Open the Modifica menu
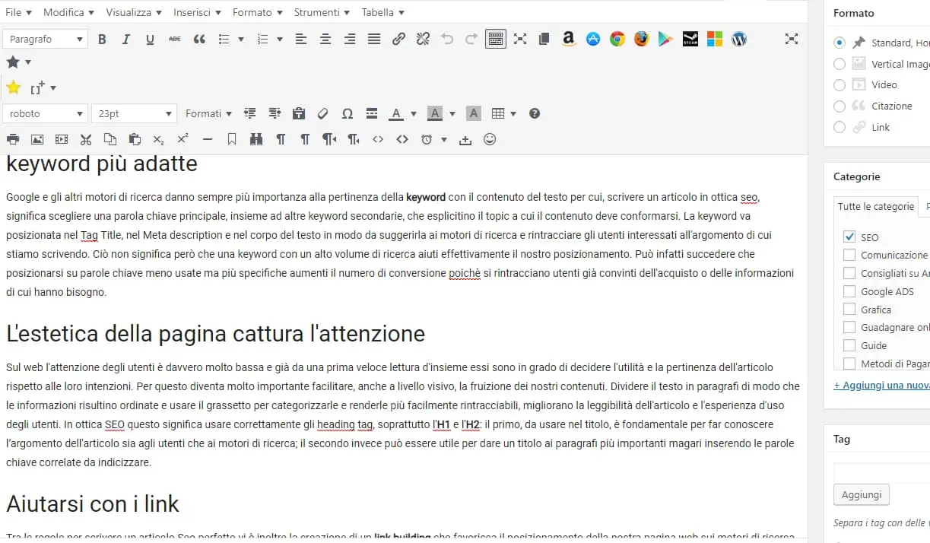 coord(68,12)
